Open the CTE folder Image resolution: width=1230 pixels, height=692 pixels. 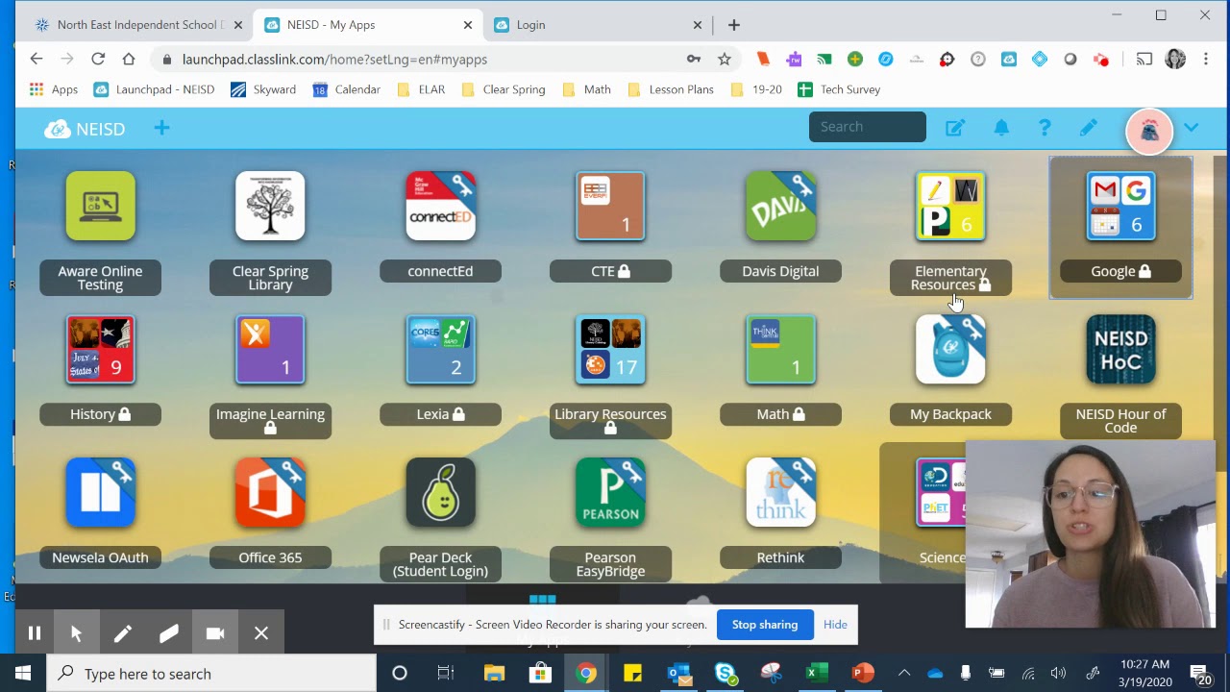tap(610, 206)
